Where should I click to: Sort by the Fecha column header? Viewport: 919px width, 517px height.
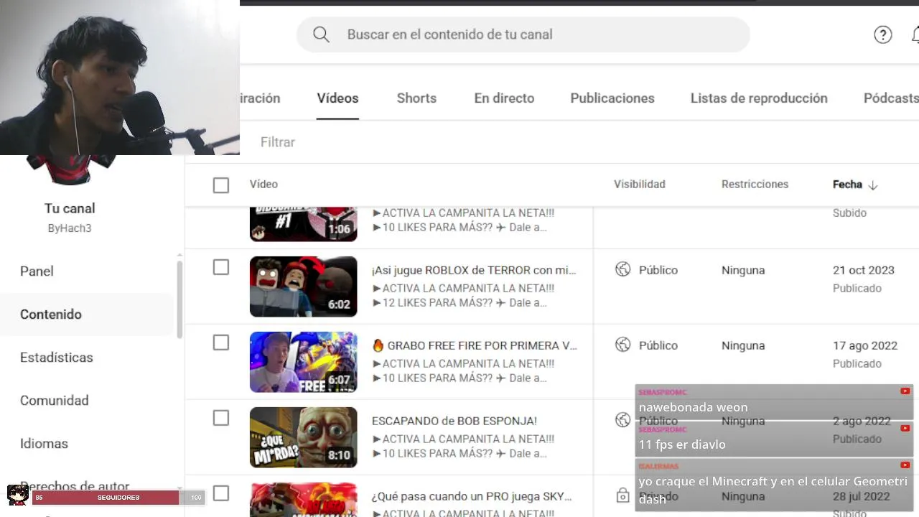point(847,185)
